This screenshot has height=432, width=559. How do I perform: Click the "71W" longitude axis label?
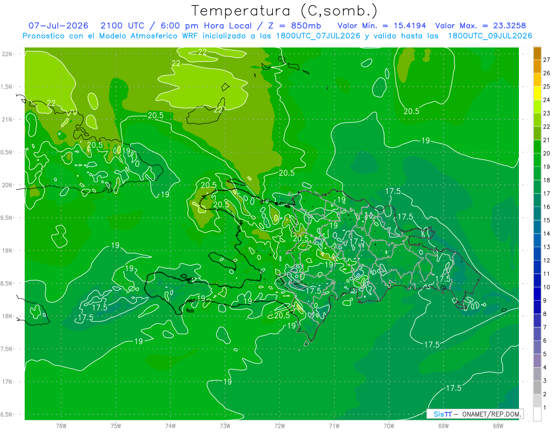click(334, 425)
